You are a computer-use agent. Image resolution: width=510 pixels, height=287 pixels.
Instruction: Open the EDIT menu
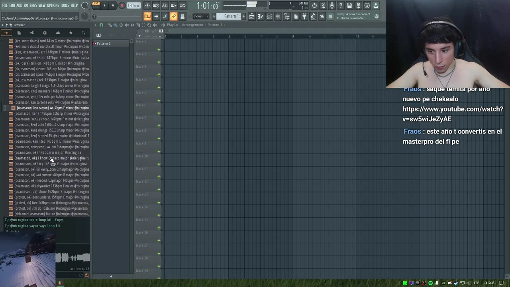click(x=12, y=5)
